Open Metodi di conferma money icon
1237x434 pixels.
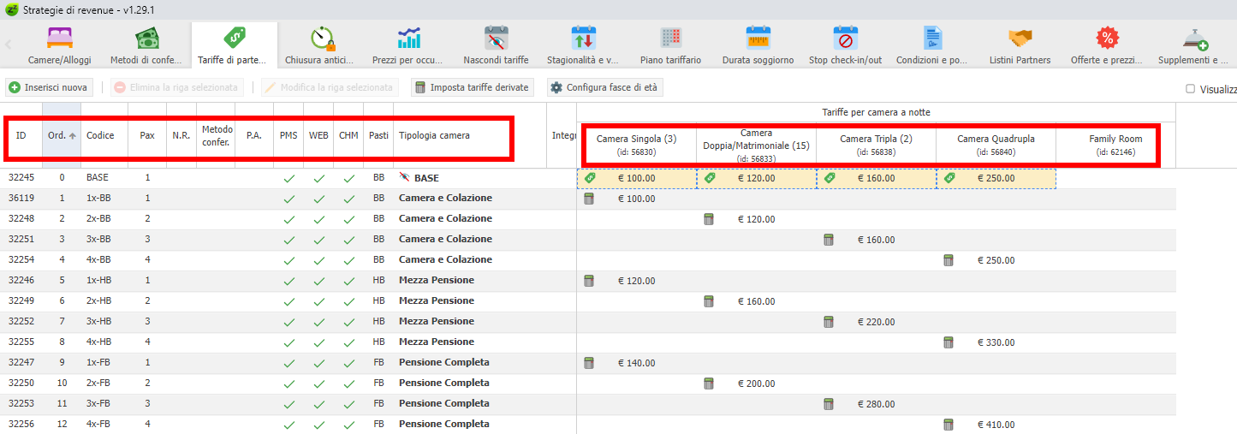pyautogui.click(x=147, y=39)
